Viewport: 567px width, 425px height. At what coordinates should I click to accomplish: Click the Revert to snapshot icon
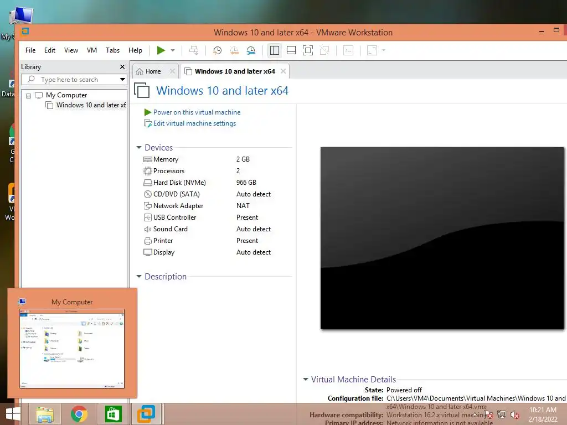tap(234, 50)
